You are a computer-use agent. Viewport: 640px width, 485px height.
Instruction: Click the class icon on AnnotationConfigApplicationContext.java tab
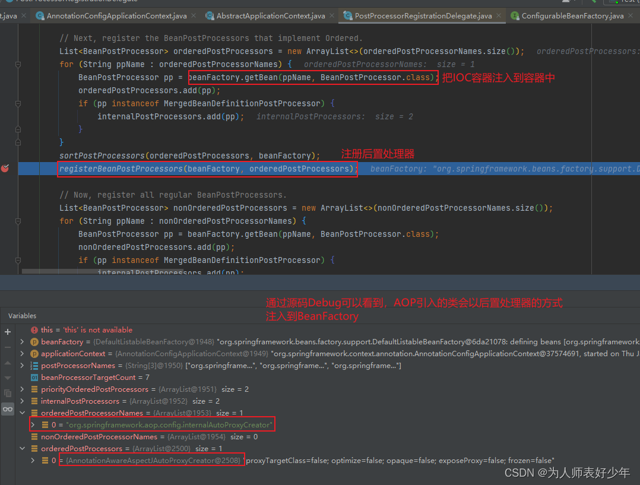click(40, 16)
